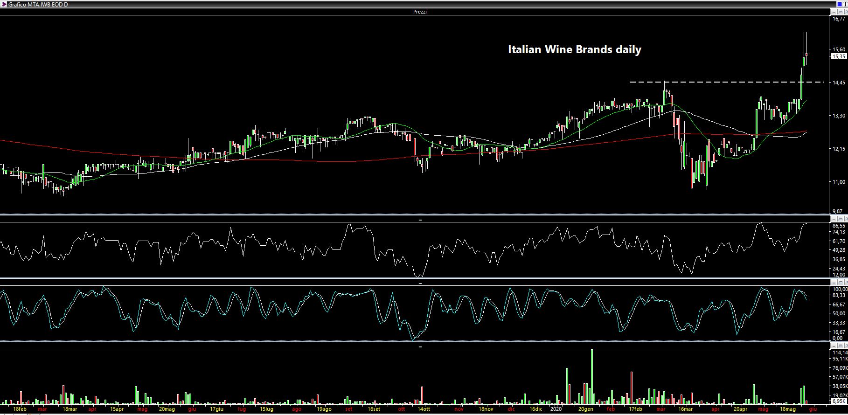Image resolution: width=848 pixels, height=415 pixels.
Task: Click the 15lug date label
Action: (x=266, y=409)
